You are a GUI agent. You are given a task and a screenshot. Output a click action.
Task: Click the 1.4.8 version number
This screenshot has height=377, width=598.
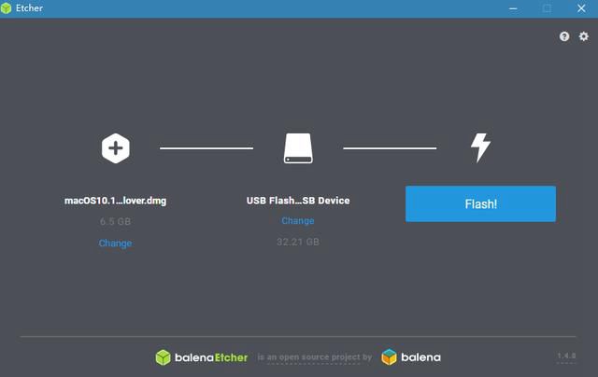(566, 356)
